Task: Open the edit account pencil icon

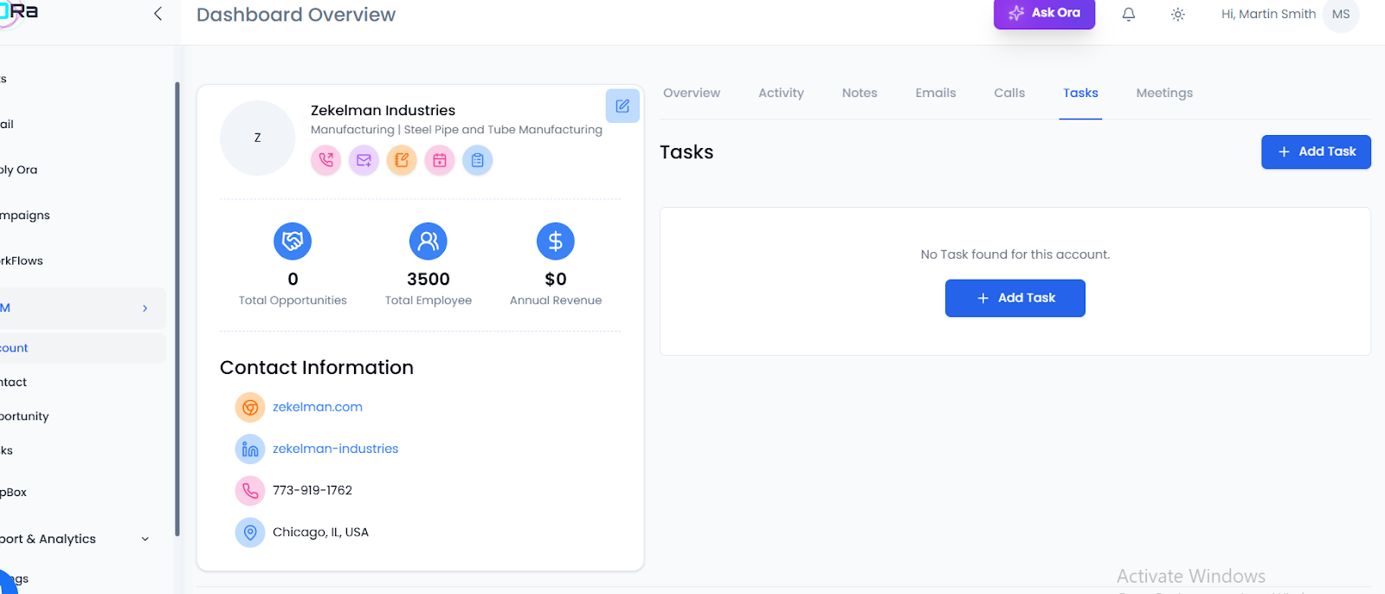Action: tap(622, 106)
